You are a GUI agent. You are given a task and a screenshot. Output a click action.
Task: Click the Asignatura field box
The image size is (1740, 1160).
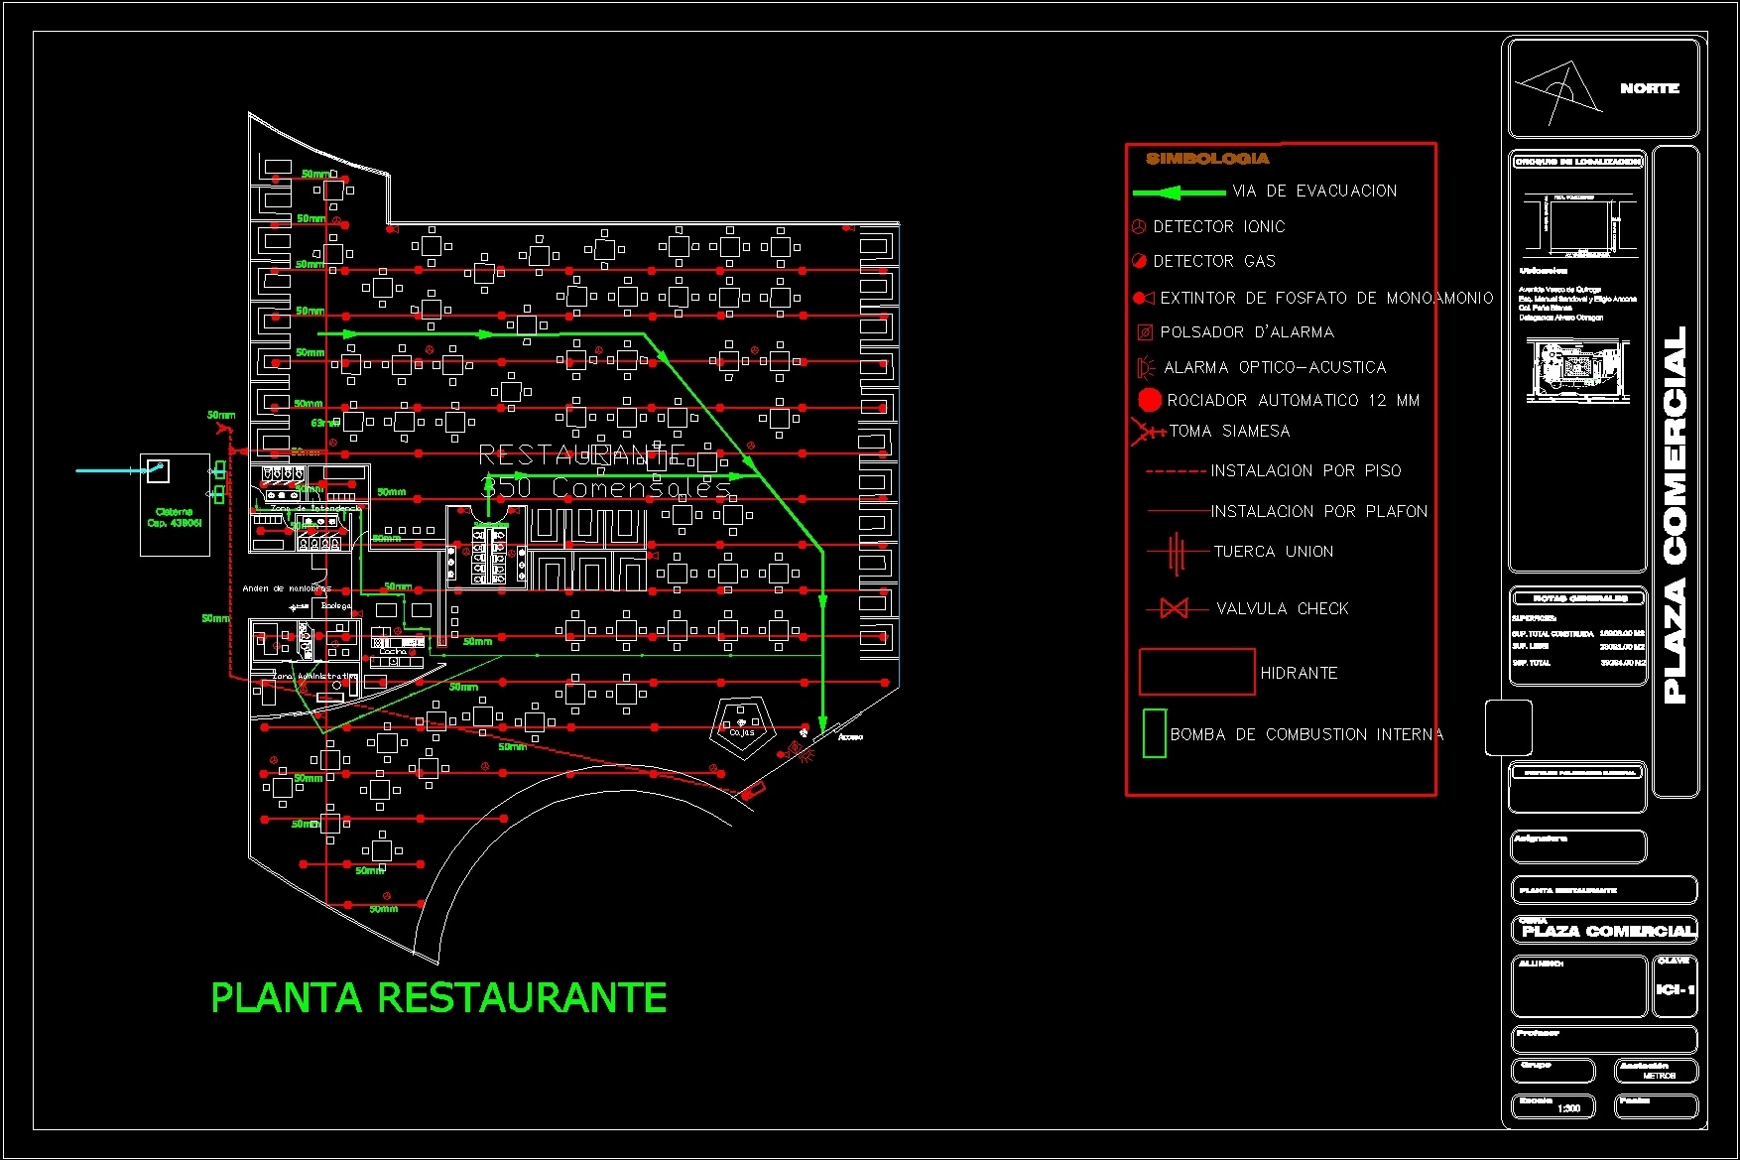1578,846
